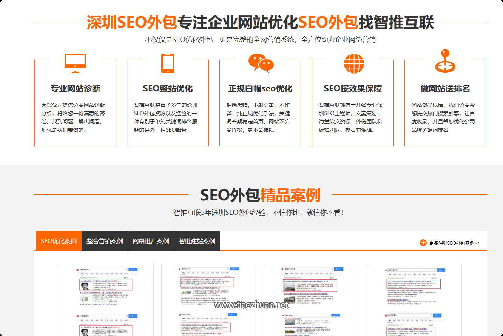Click the mobile phone icon above SEO整站优化

pyautogui.click(x=167, y=63)
